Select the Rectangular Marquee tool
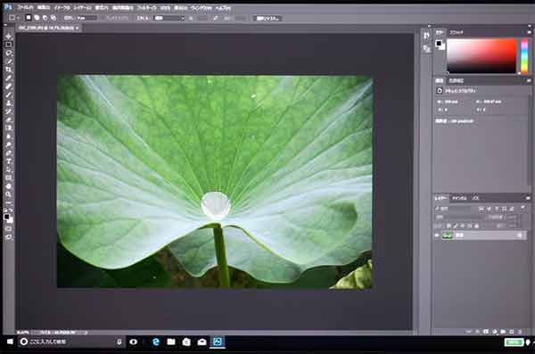 (x=9, y=45)
